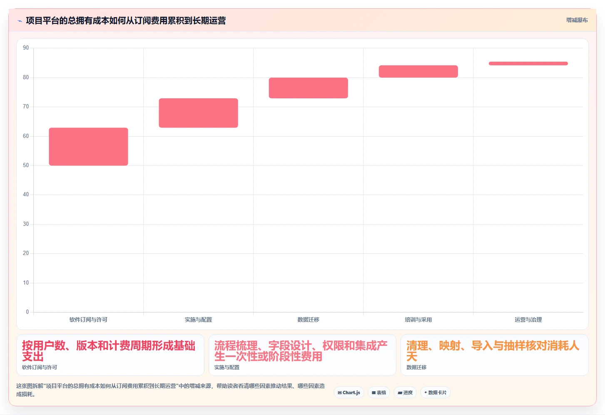
Task: Select the 表格 tag chip
Action: pyautogui.click(x=379, y=392)
